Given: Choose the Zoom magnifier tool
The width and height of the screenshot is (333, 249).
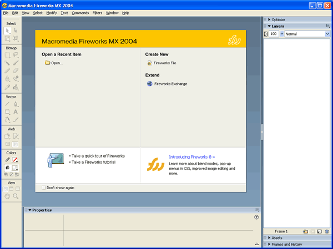Looking at the screenshot, I should tap(16, 196).
